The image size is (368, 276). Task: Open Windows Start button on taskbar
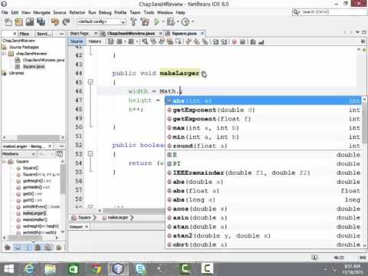click(x=8, y=269)
